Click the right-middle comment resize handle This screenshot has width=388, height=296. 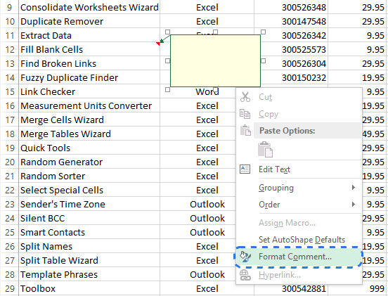tap(263, 60)
